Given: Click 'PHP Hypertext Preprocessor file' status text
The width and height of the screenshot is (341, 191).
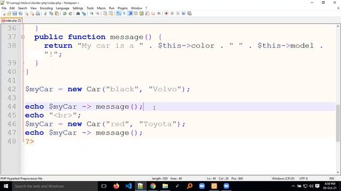Looking at the screenshot, I should pos(21,178).
